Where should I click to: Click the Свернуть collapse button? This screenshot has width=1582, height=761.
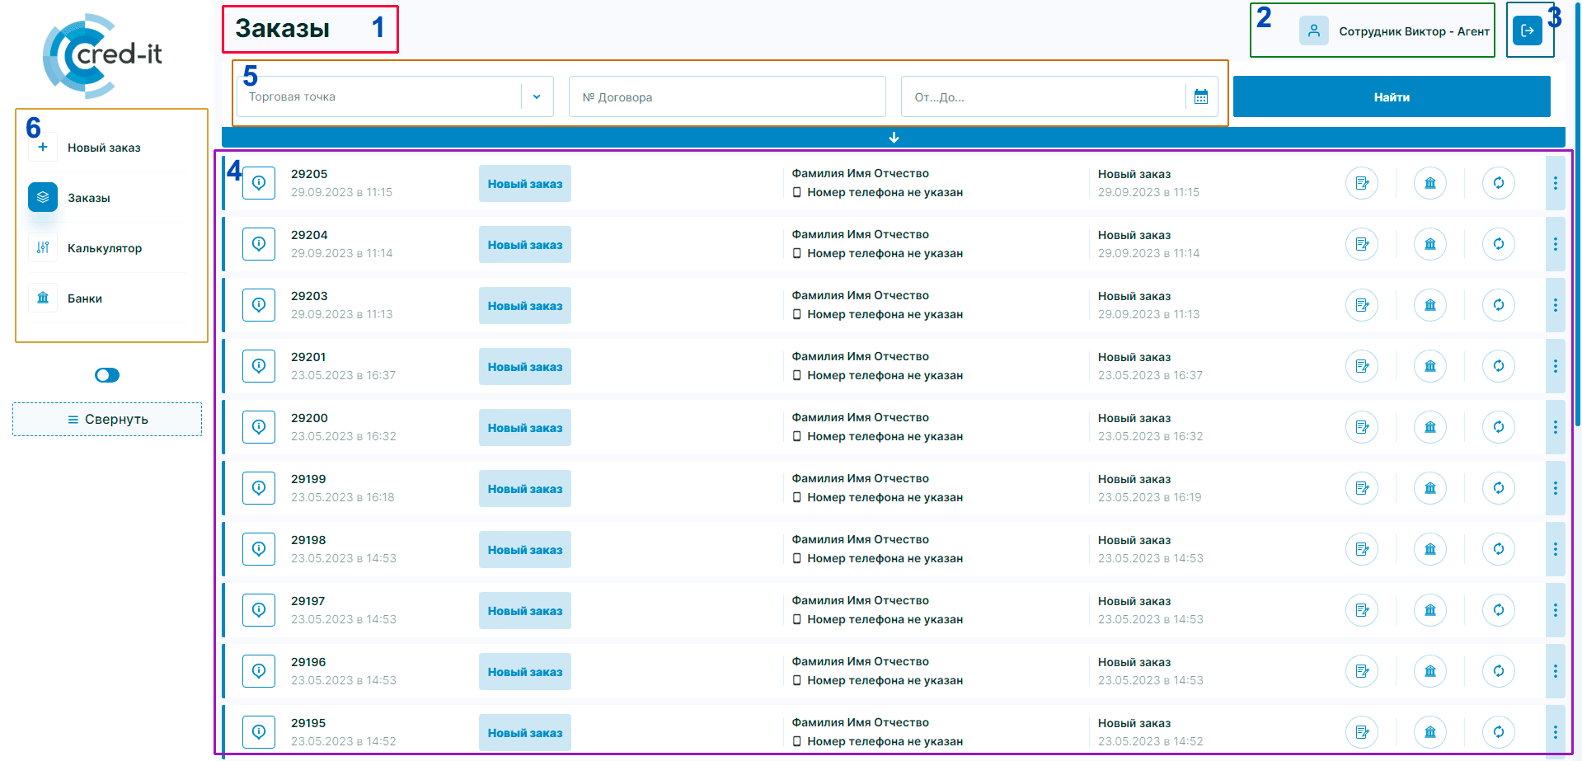click(x=106, y=419)
